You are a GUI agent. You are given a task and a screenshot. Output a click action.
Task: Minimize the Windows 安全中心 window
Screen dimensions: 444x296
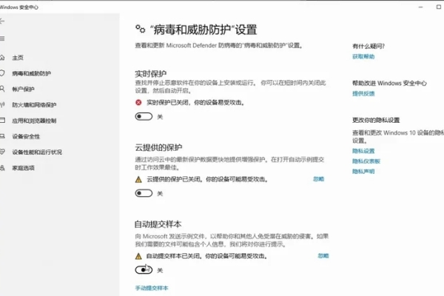421,7
